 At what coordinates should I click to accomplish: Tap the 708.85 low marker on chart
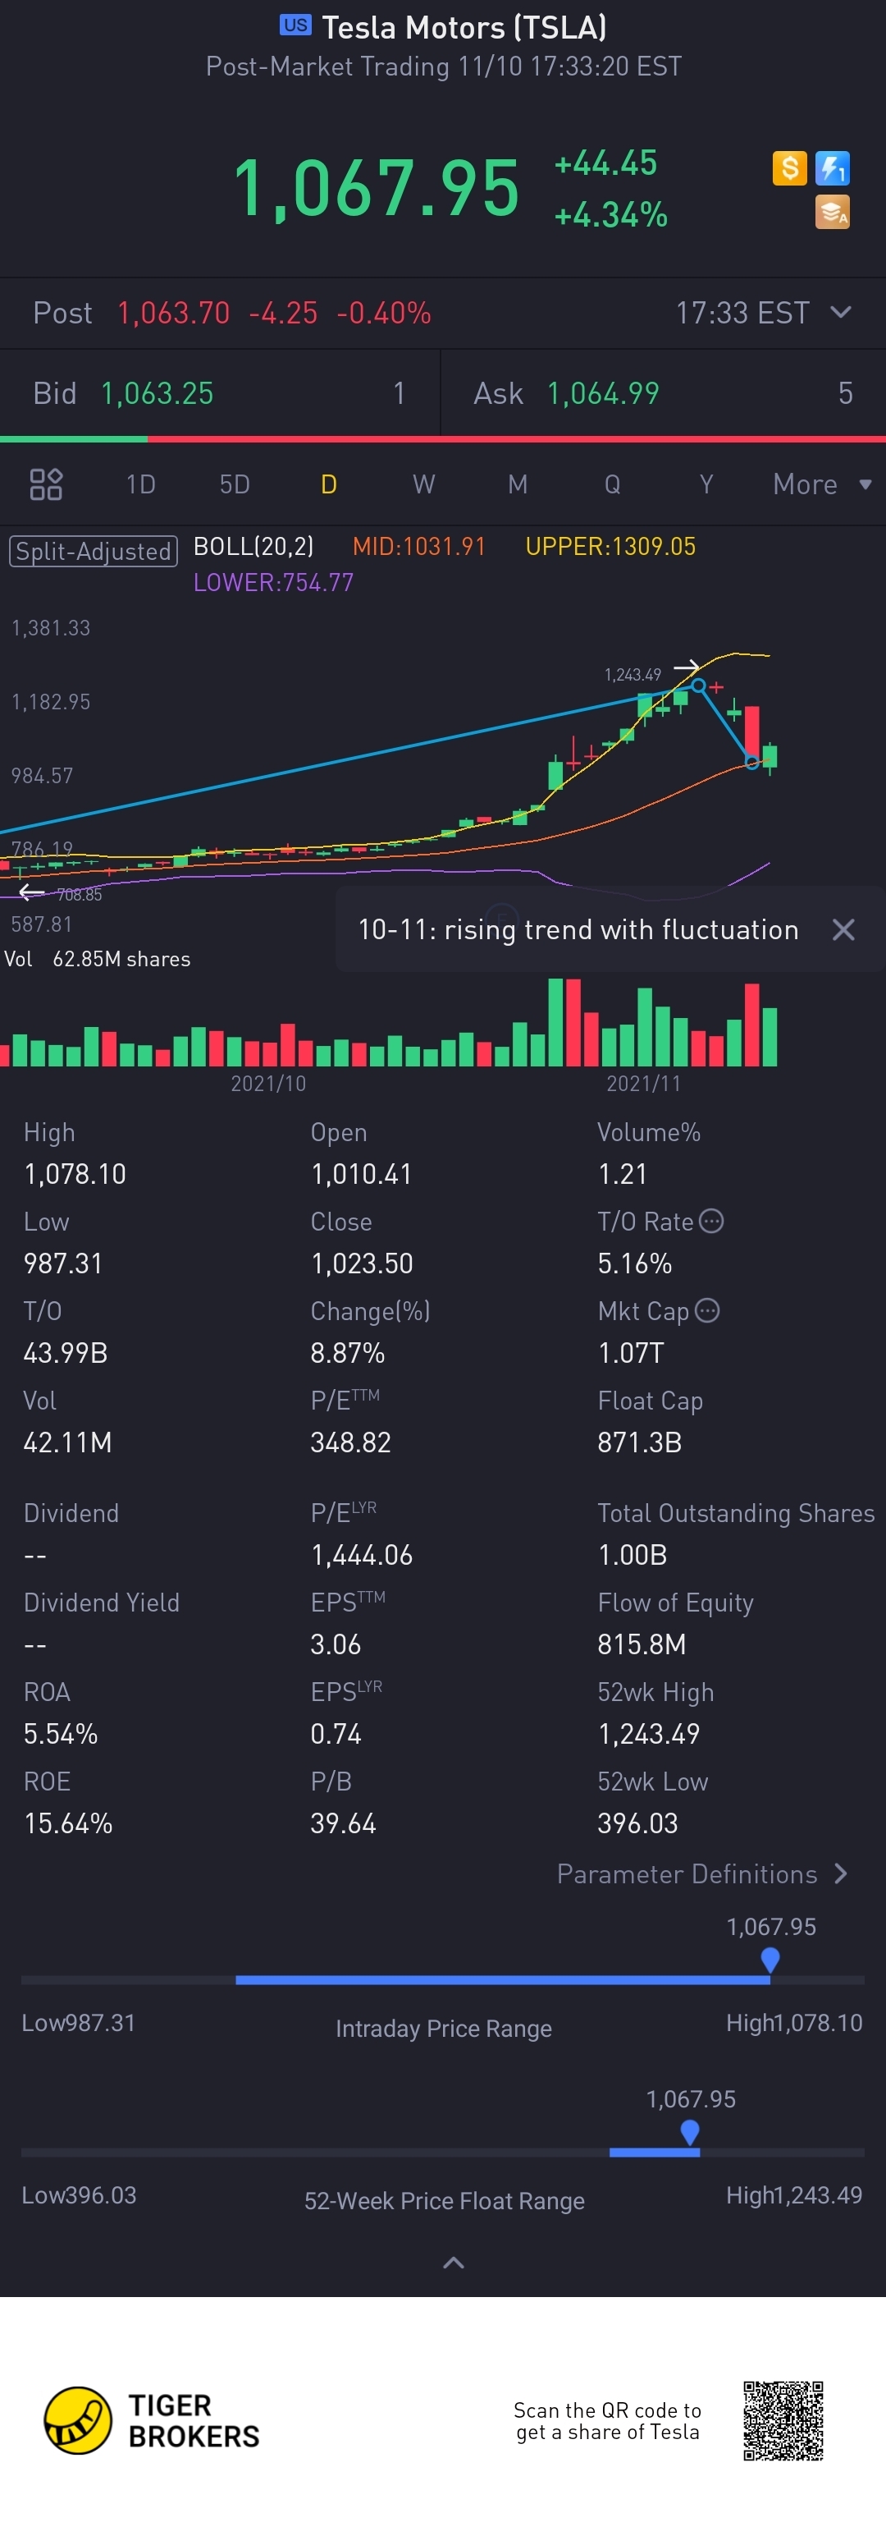point(79,895)
